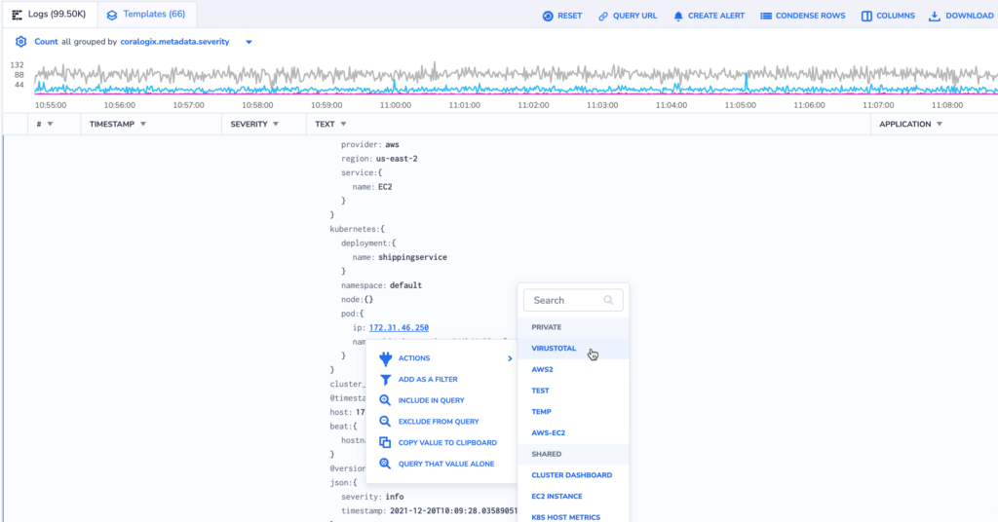
Task: Click the 172.31.46.250 IP link
Action: click(399, 327)
